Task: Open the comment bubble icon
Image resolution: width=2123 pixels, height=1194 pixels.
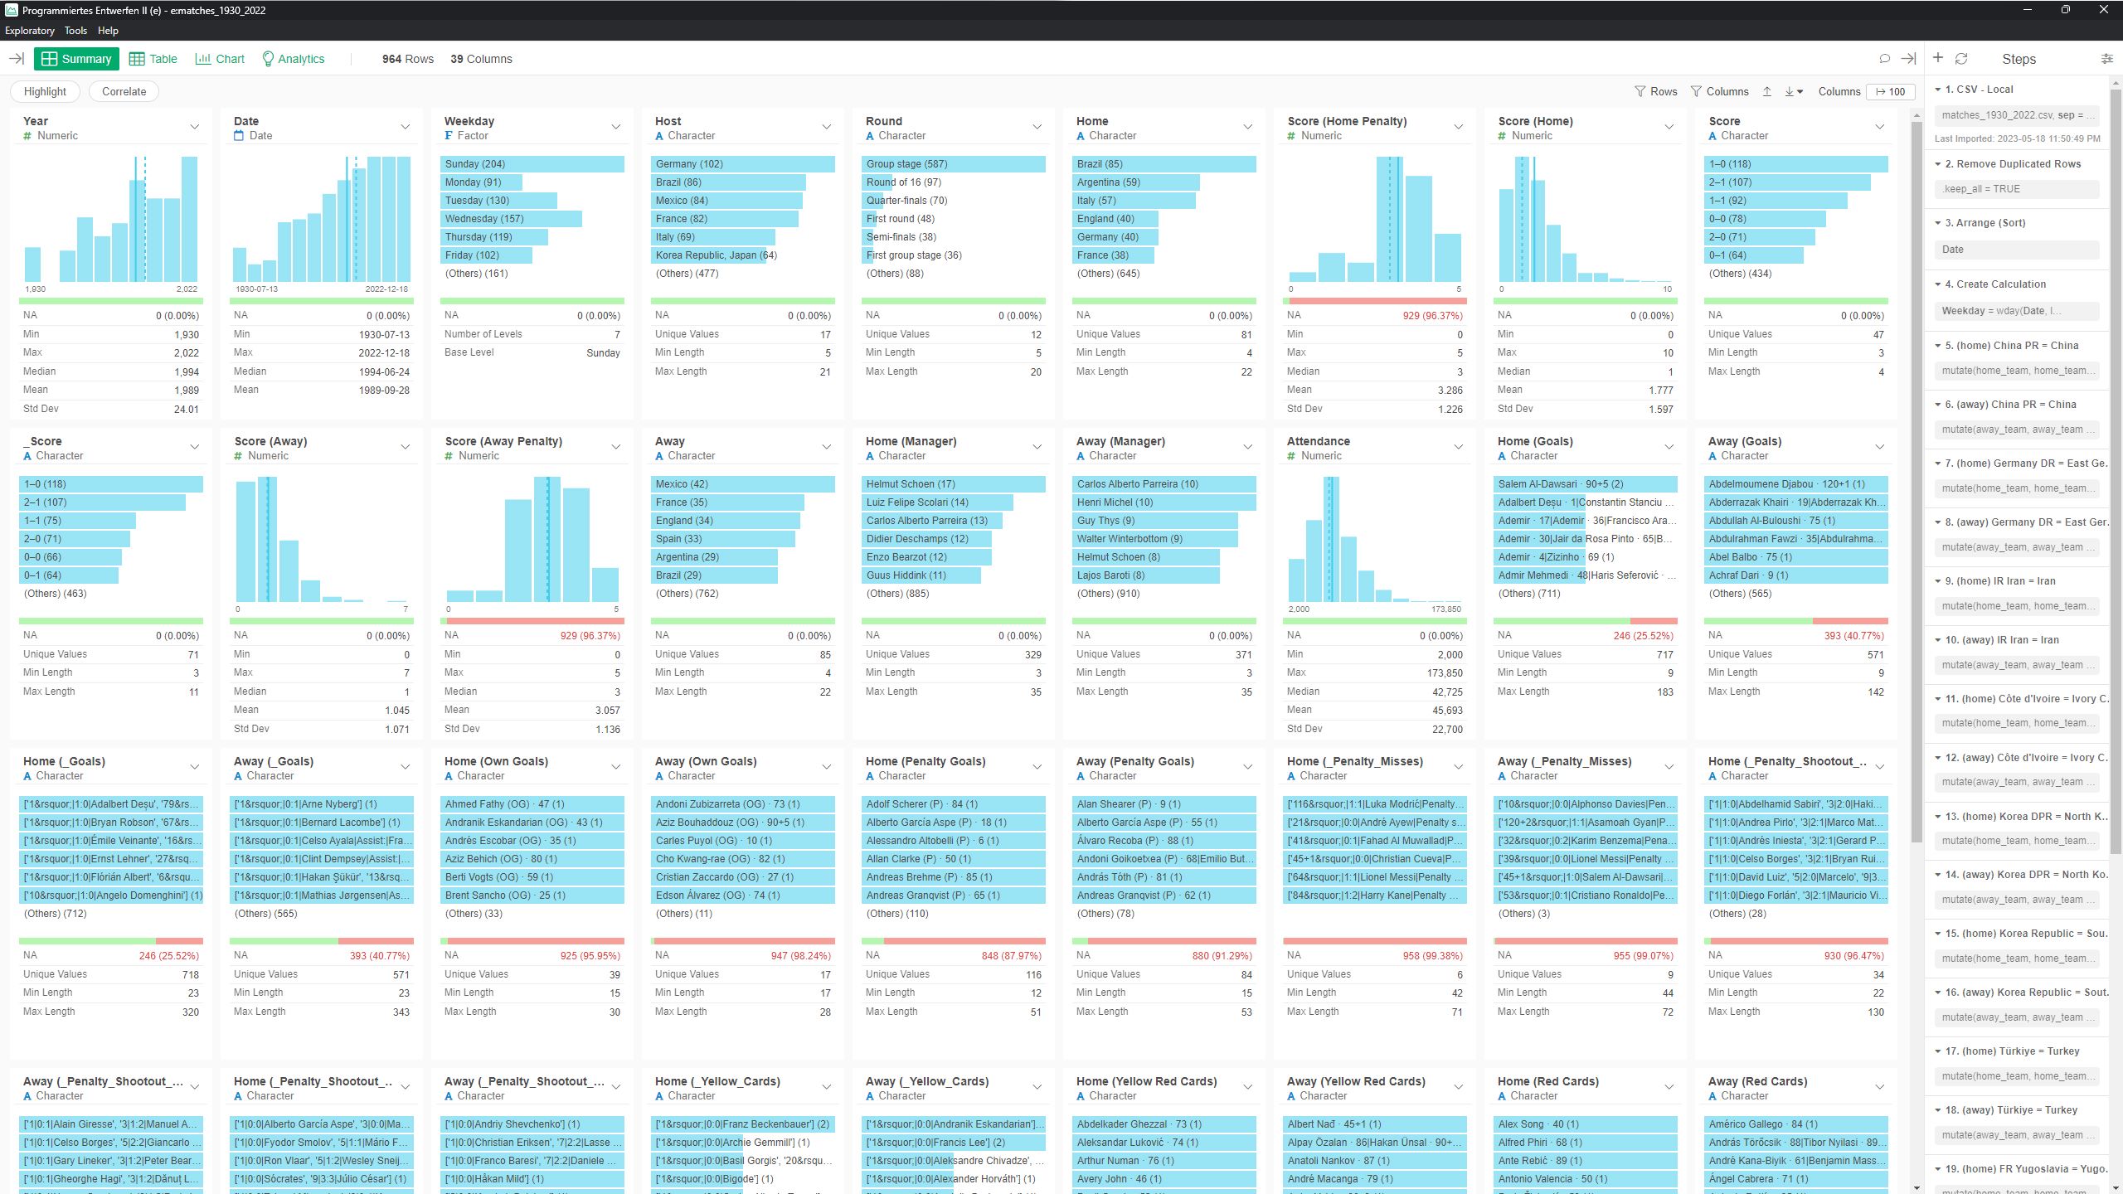Action: point(1884,58)
